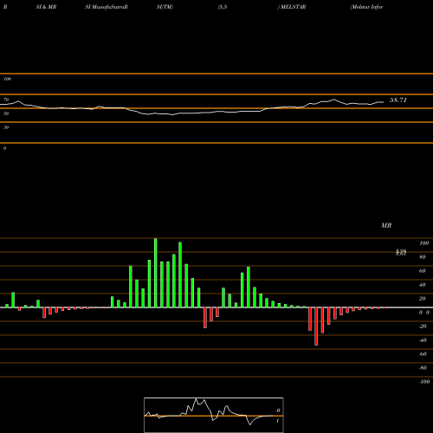Screen dimensions: 433x433
Task: Click the RSI axis label 0 on left
Action: [4, 148]
